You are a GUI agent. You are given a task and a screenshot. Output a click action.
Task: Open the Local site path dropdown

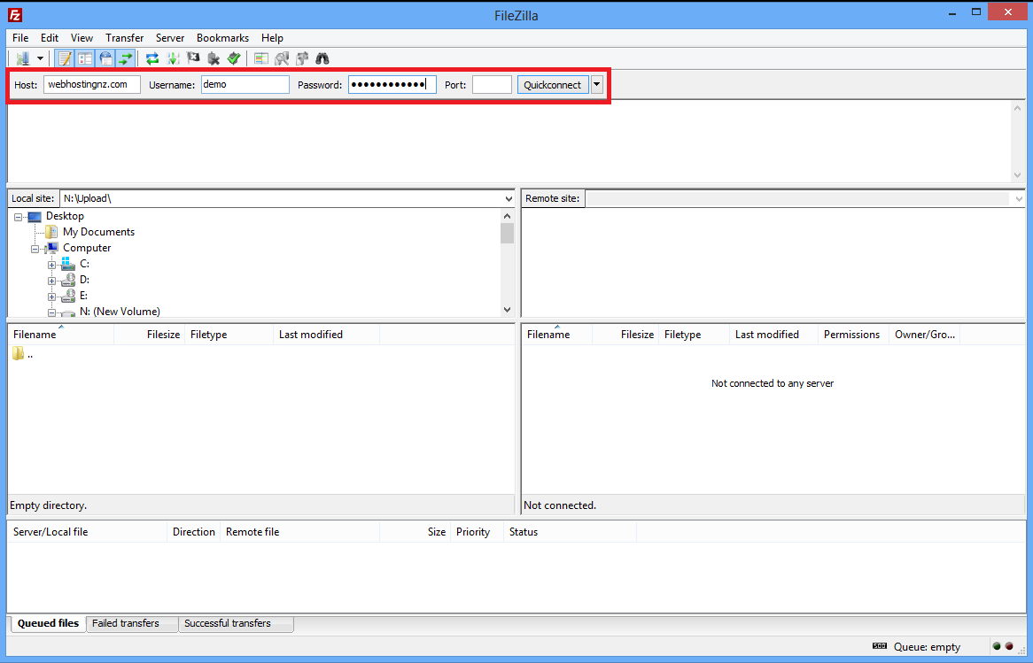tap(508, 198)
